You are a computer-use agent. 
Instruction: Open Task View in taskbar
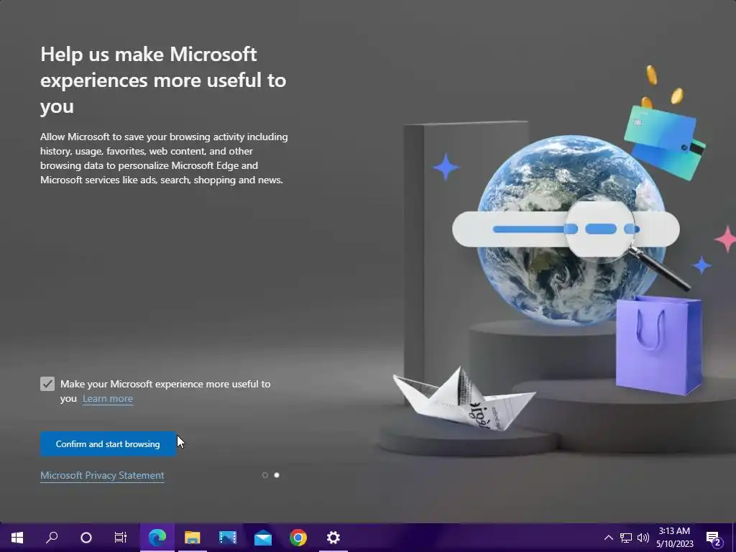tap(121, 538)
